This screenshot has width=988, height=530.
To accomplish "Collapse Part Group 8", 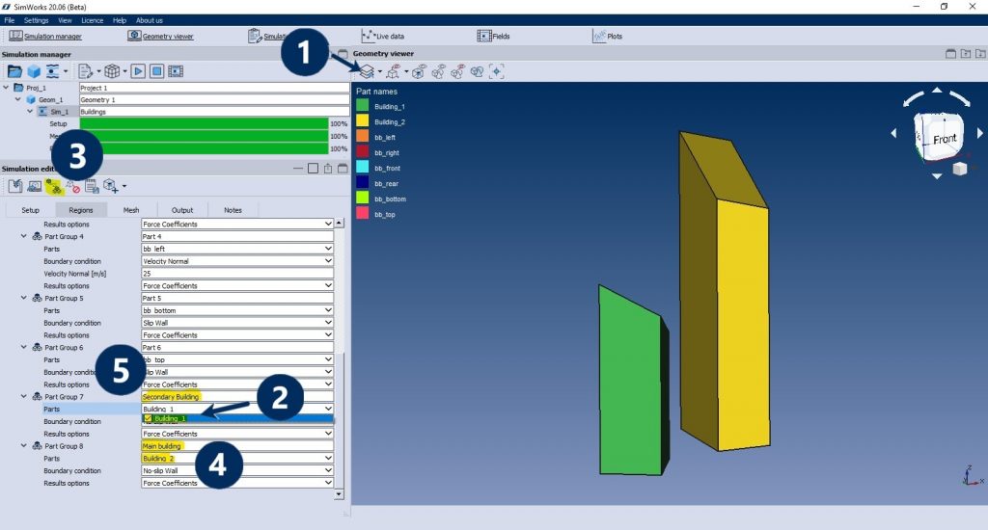I will pyautogui.click(x=24, y=445).
